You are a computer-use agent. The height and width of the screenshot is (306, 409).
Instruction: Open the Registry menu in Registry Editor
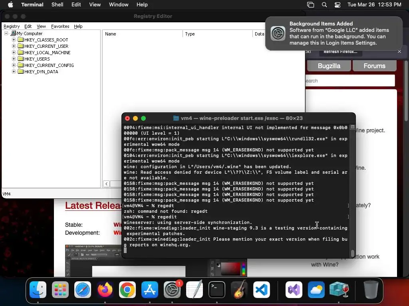click(x=12, y=26)
